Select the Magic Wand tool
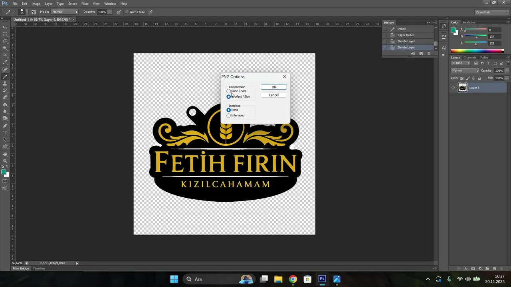Image resolution: width=511 pixels, height=287 pixels. click(x=5, y=48)
